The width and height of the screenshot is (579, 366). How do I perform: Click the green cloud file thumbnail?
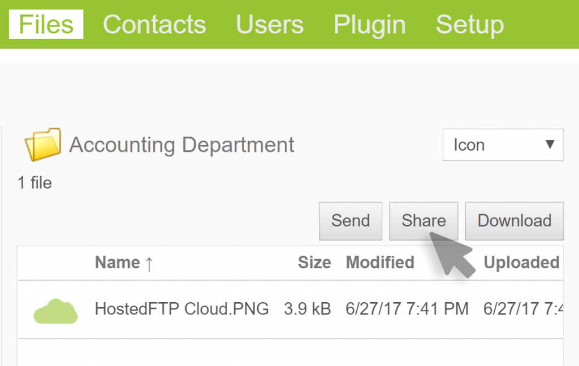click(x=55, y=310)
